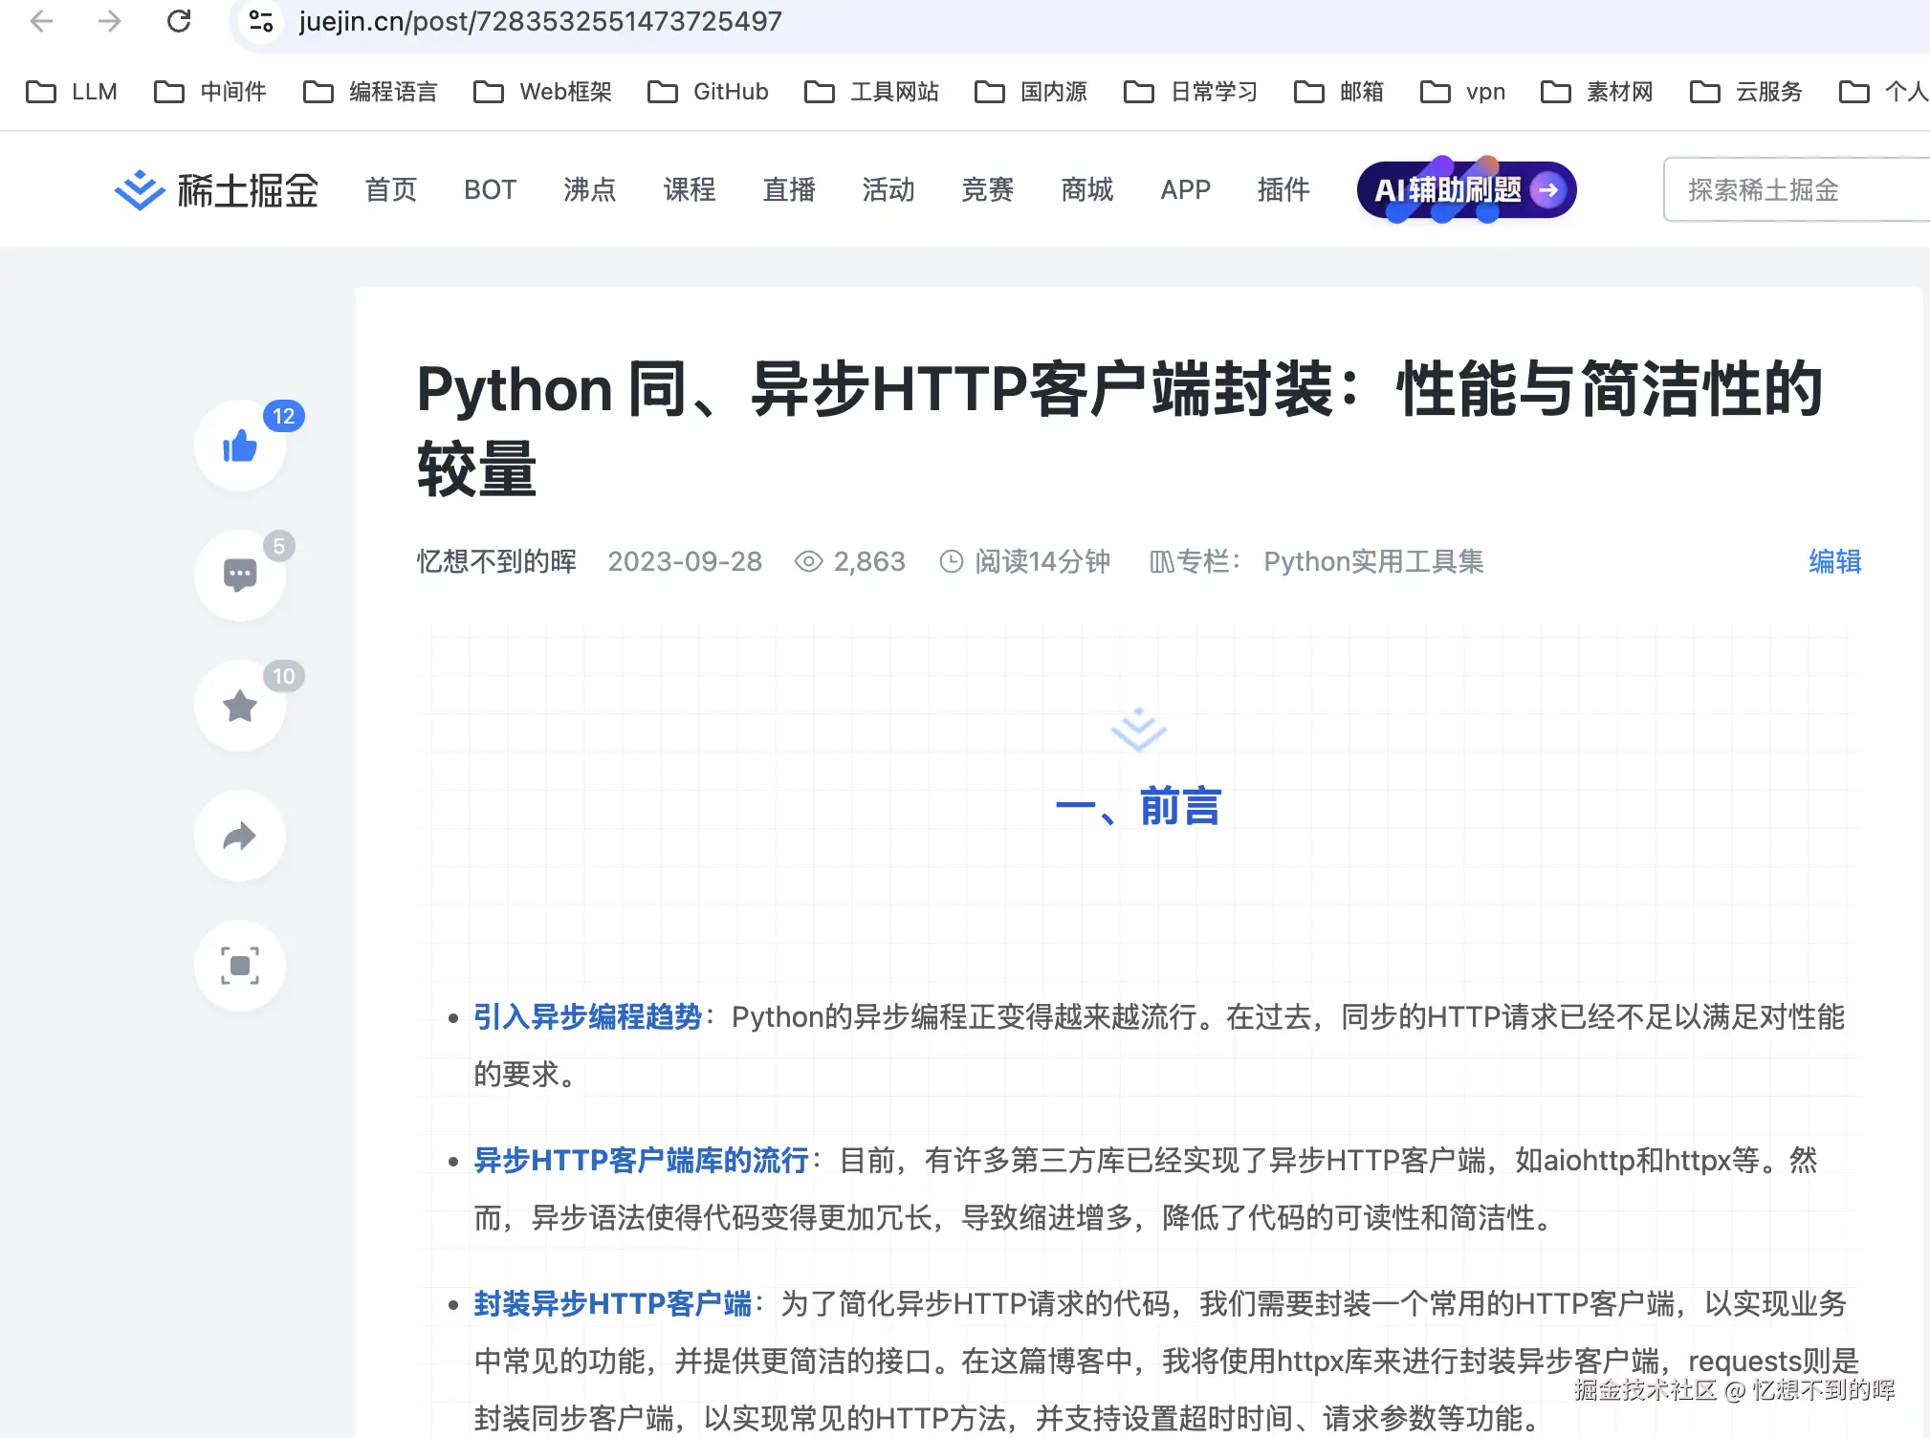The image size is (1930, 1438).
Task: Open the APP navigation item
Action: pyautogui.click(x=1186, y=190)
